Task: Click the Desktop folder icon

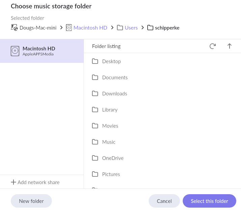Action: pyautogui.click(x=95, y=61)
